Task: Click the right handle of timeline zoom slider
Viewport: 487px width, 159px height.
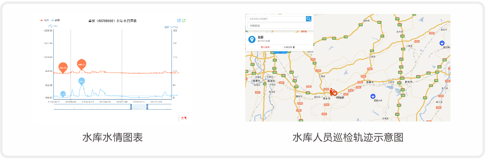Action: (x=147, y=107)
